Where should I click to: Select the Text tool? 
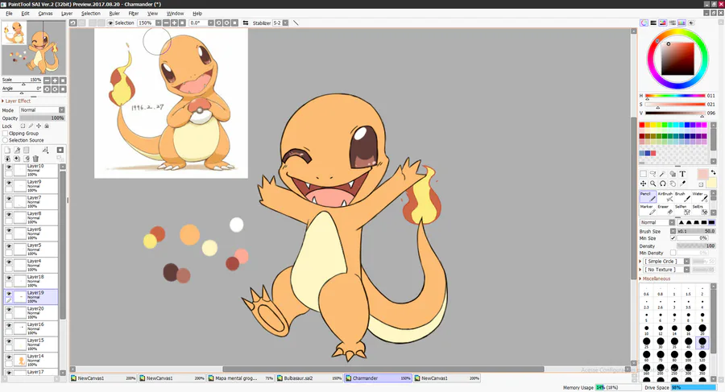(x=682, y=174)
